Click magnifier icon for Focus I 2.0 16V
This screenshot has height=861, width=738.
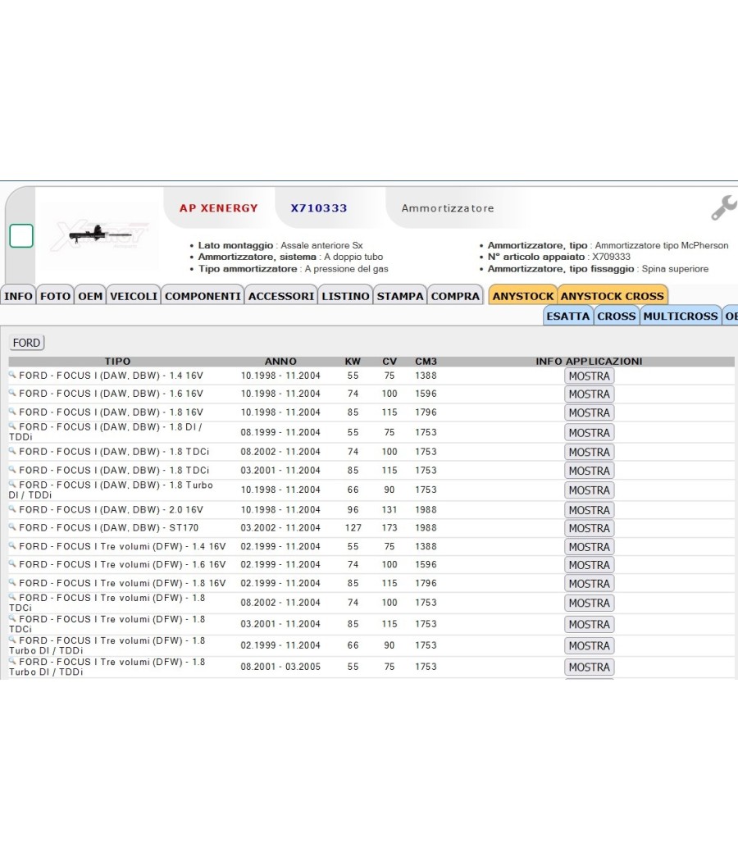12,508
